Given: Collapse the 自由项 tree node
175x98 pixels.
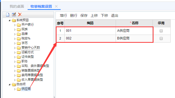Looking at the screenshot, I should pyautogui.click(x=10, y=85).
